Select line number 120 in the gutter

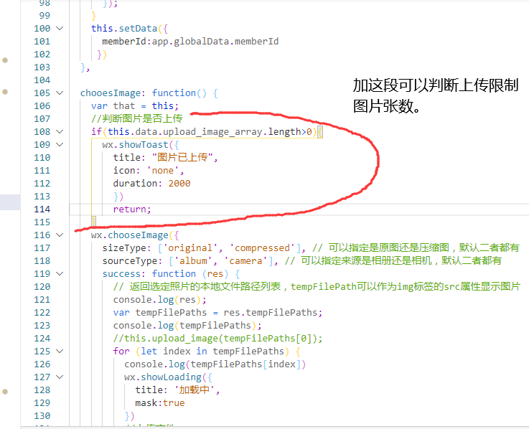point(42,287)
